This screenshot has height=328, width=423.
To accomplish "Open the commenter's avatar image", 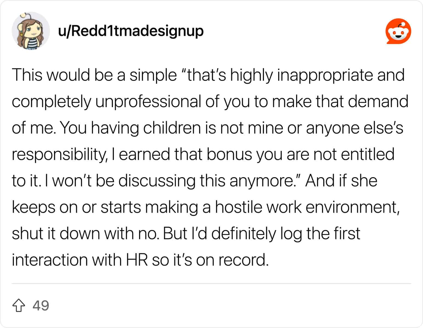I will coord(31,31).
